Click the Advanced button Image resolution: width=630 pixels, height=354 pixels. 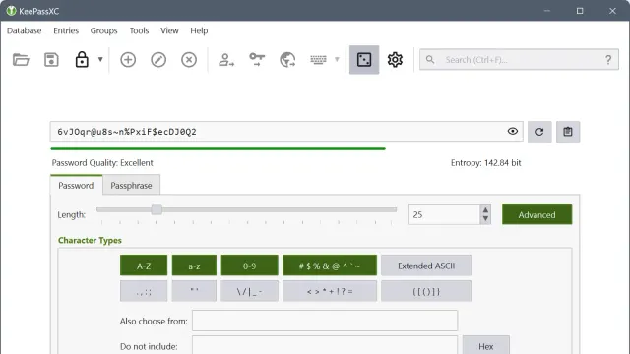(536, 214)
